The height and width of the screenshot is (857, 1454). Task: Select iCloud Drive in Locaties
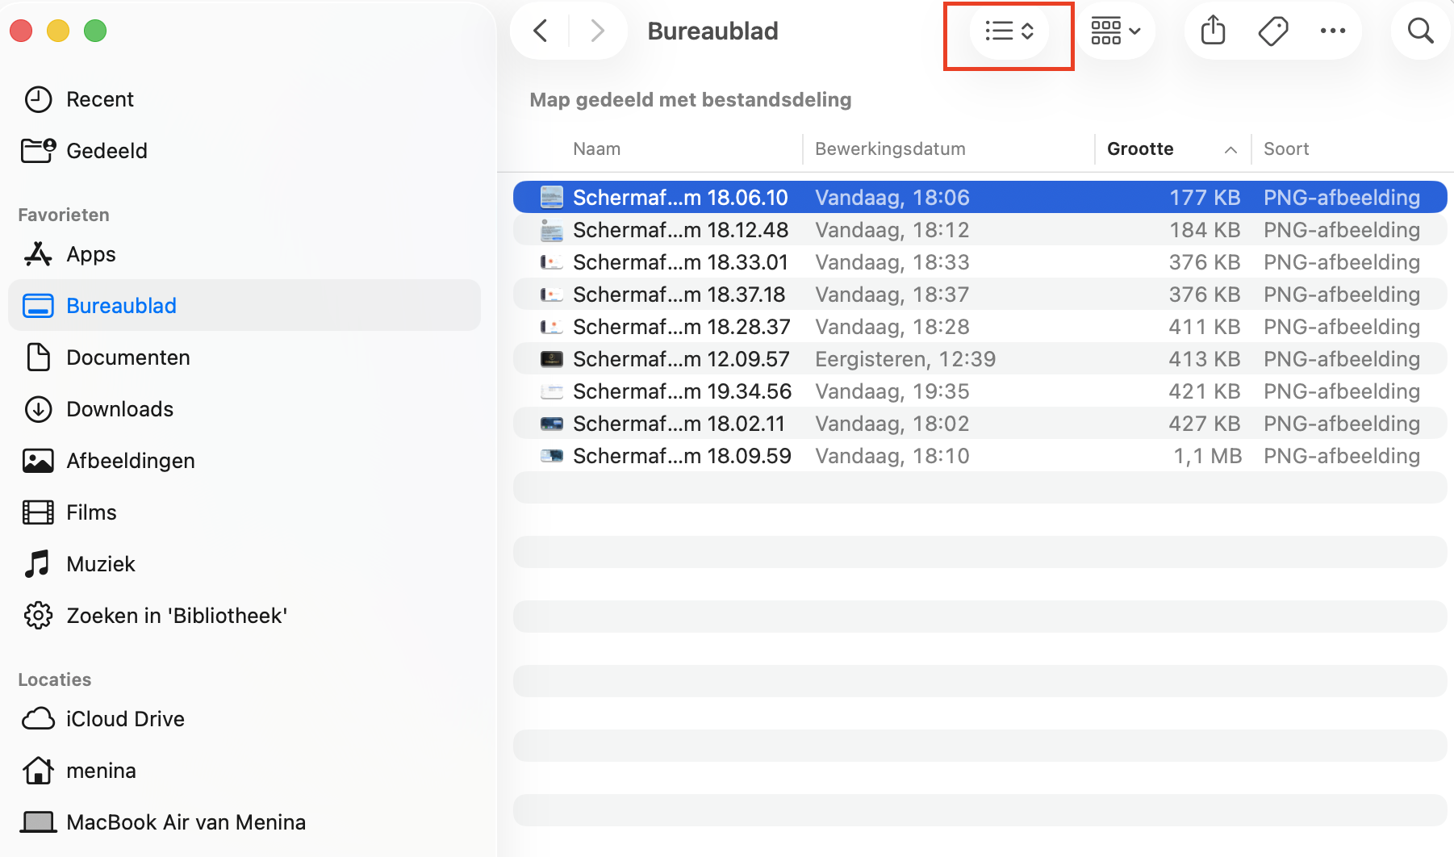pyautogui.click(x=125, y=719)
